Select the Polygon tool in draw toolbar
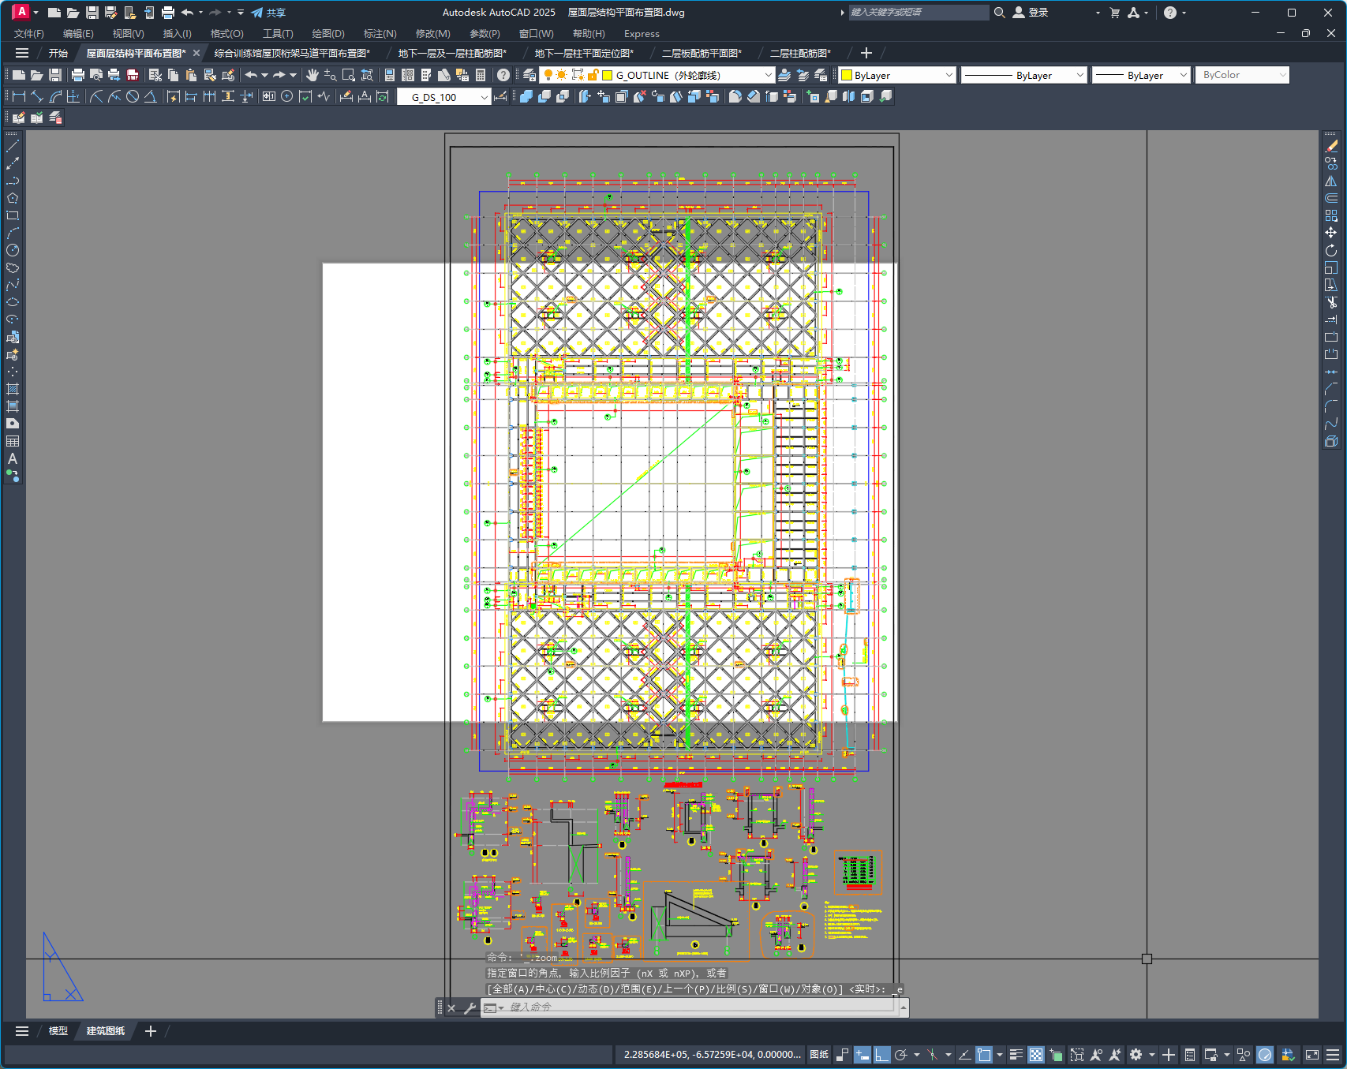This screenshot has width=1347, height=1069. (x=13, y=198)
